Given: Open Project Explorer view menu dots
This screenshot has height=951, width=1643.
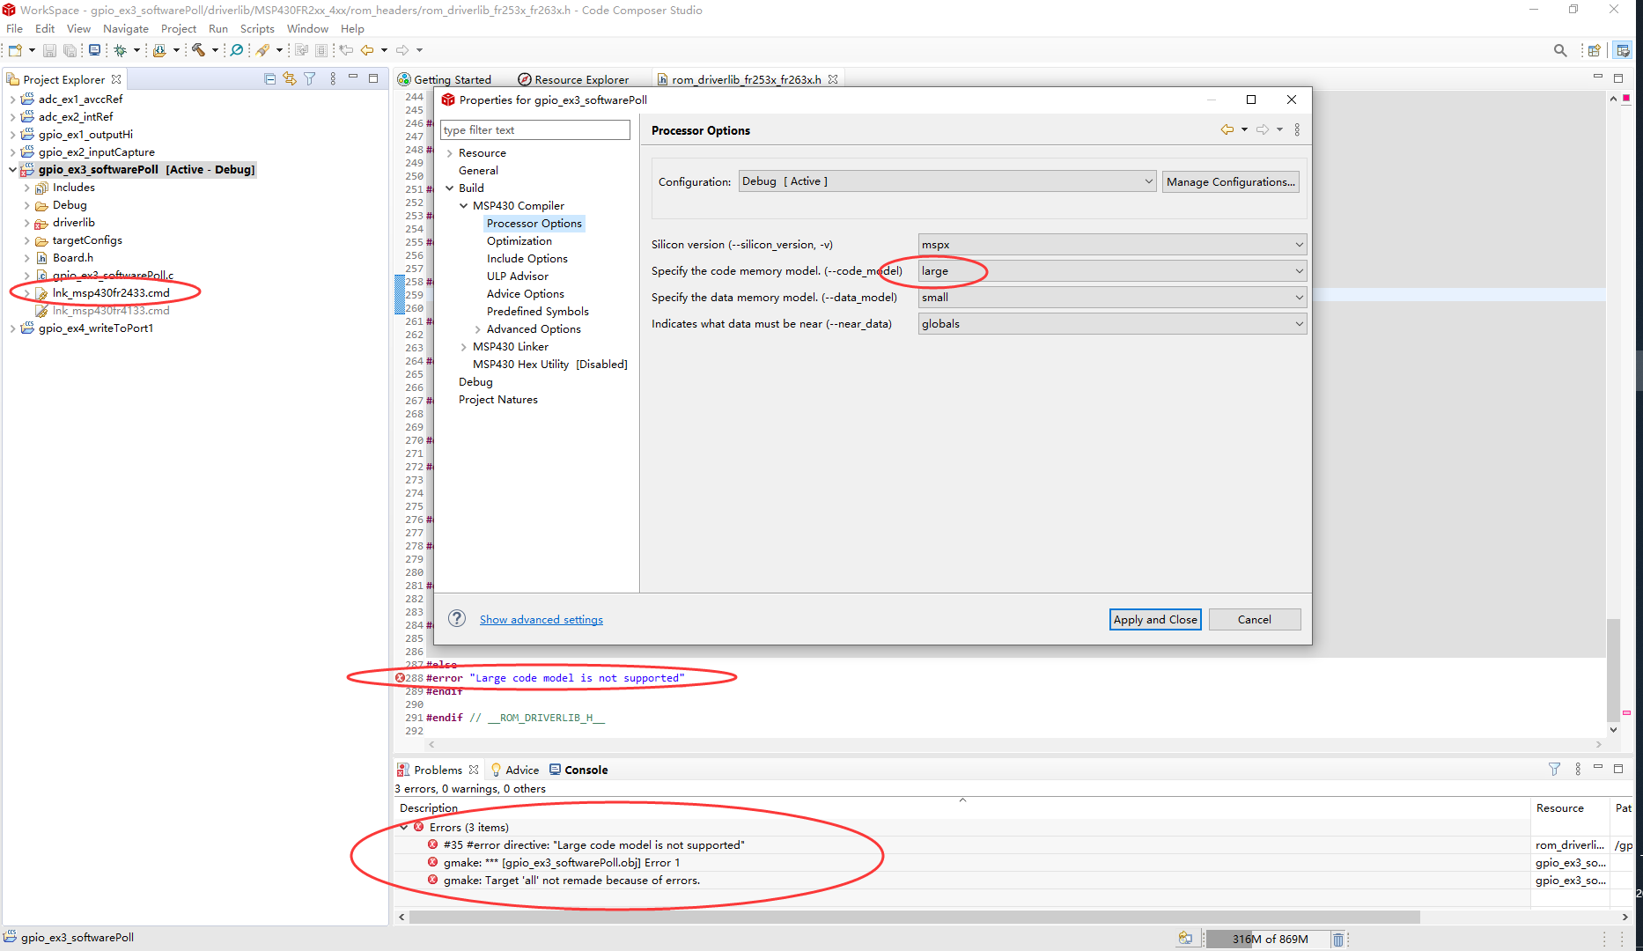Looking at the screenshot, I should click(x=333, y=79).
